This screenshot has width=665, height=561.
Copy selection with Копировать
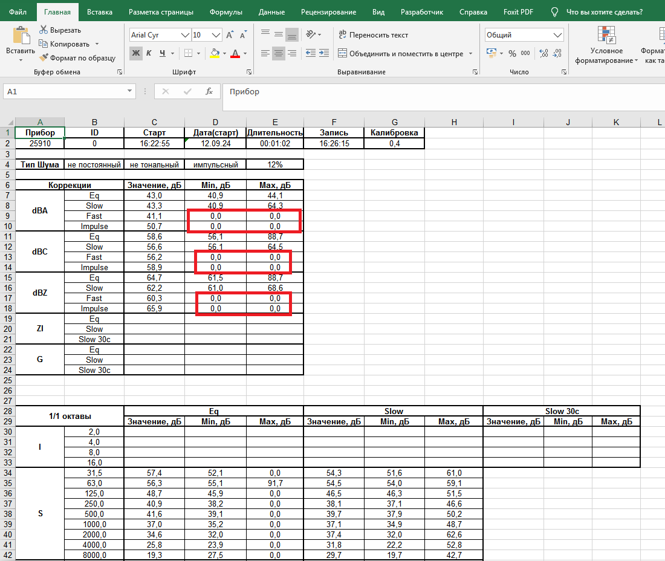64,44
